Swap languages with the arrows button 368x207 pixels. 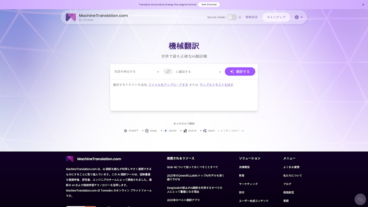168,72
